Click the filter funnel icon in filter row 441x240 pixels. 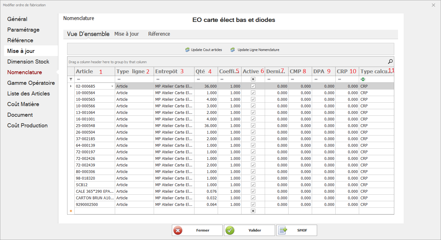tap(71, 79)
